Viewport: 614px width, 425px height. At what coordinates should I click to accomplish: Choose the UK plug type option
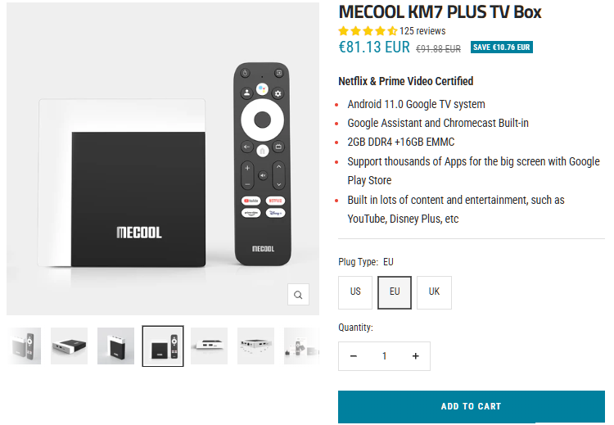(434, 292)
